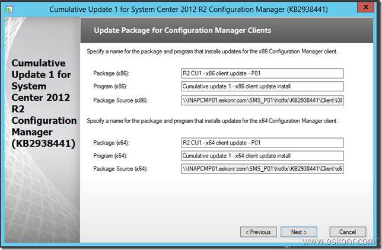Click the 'Package (x86):' label
Viewport: 382px width, 250px height.
point(112,73)
